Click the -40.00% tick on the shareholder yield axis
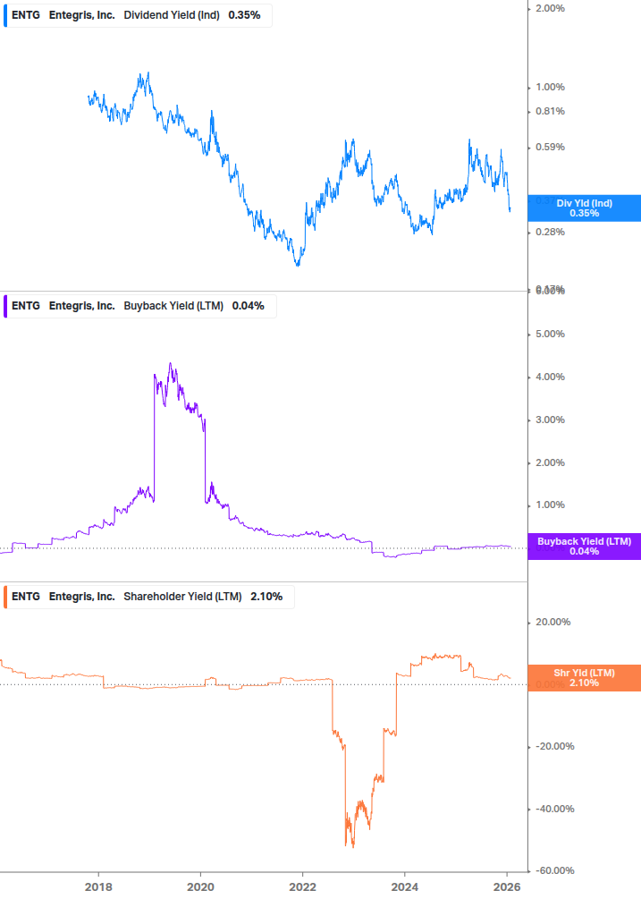 click(554, 809)
